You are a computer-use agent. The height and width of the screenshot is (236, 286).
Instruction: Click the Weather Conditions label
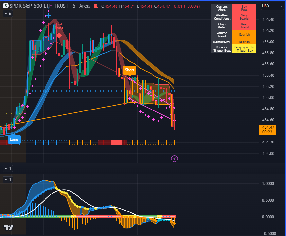coord(222,17)
